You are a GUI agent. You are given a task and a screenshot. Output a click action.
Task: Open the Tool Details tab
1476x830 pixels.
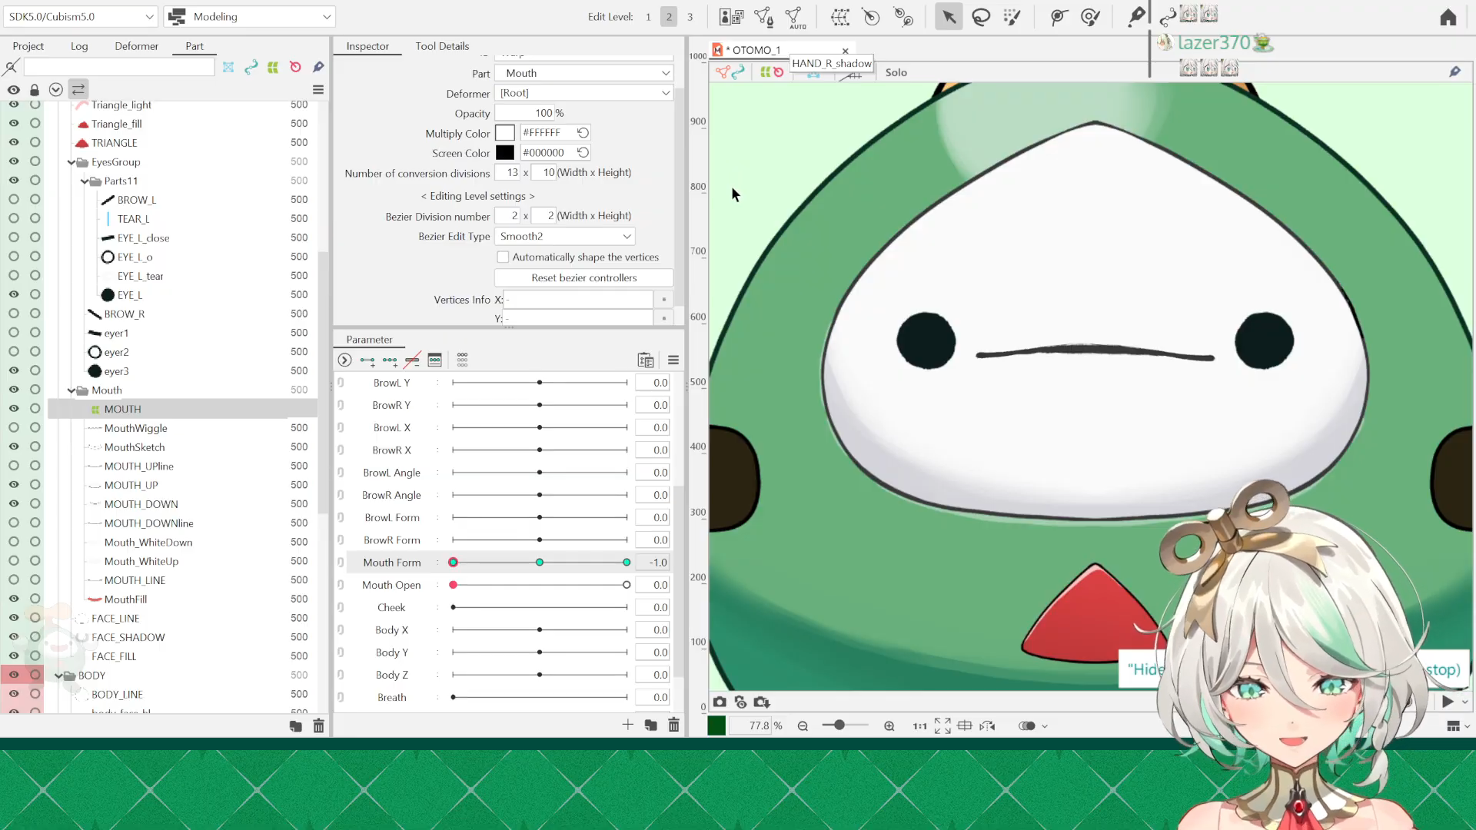(442, 46)
